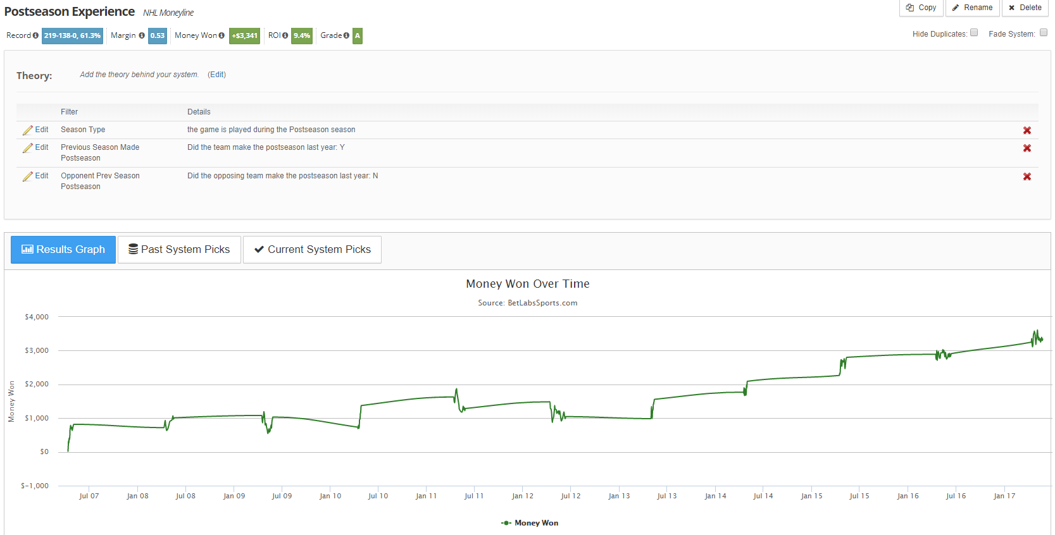
Task: Click the BetLabsSports.com source text
Action: click(542, 303)
